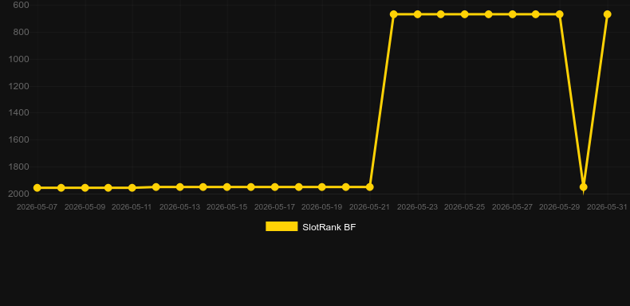This screenshot has height=306, width=630.
Task: Select the dip data point on 2026-05-30
Action: 584,187
